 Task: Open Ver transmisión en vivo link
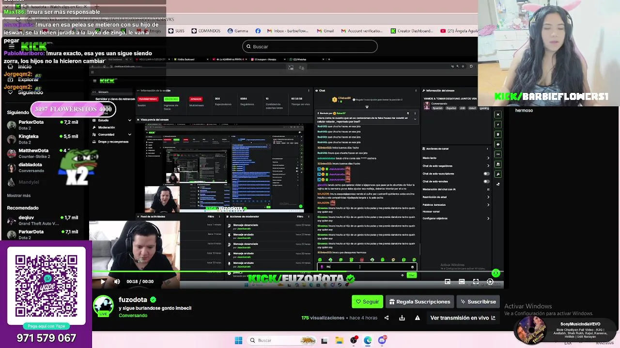pos(463,318)
